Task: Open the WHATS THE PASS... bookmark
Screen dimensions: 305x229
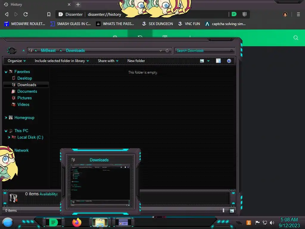Action: [115, 24]
